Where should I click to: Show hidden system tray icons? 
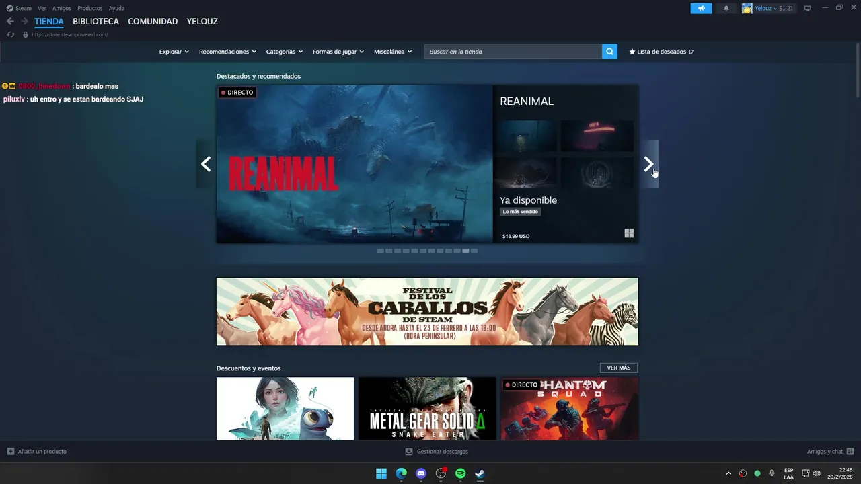pos(728,473)
